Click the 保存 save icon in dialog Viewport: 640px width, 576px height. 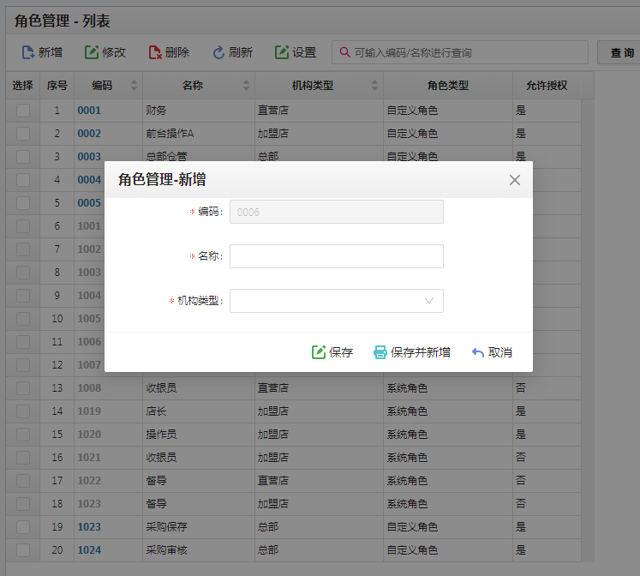point(319,352)
